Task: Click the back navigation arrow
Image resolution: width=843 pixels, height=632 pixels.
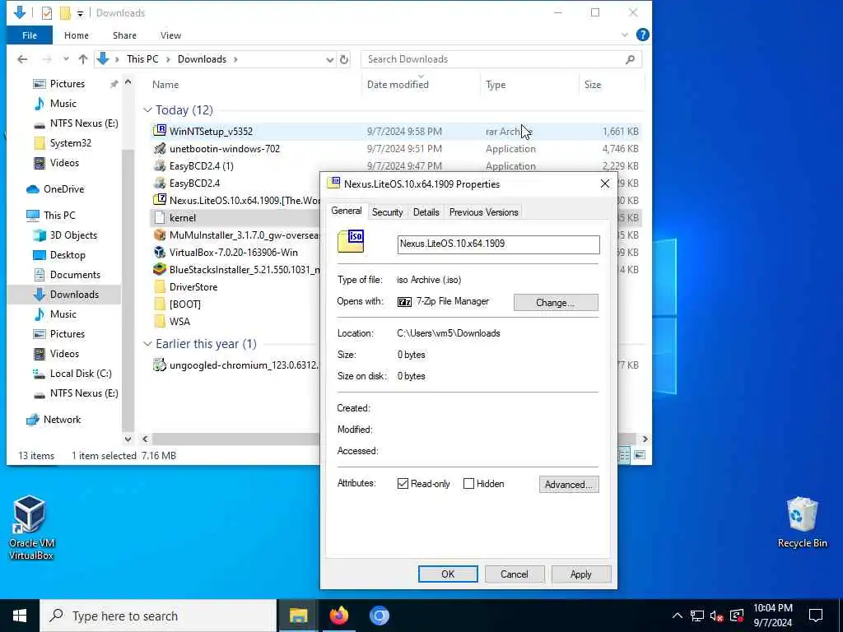Action: [22, 59]
